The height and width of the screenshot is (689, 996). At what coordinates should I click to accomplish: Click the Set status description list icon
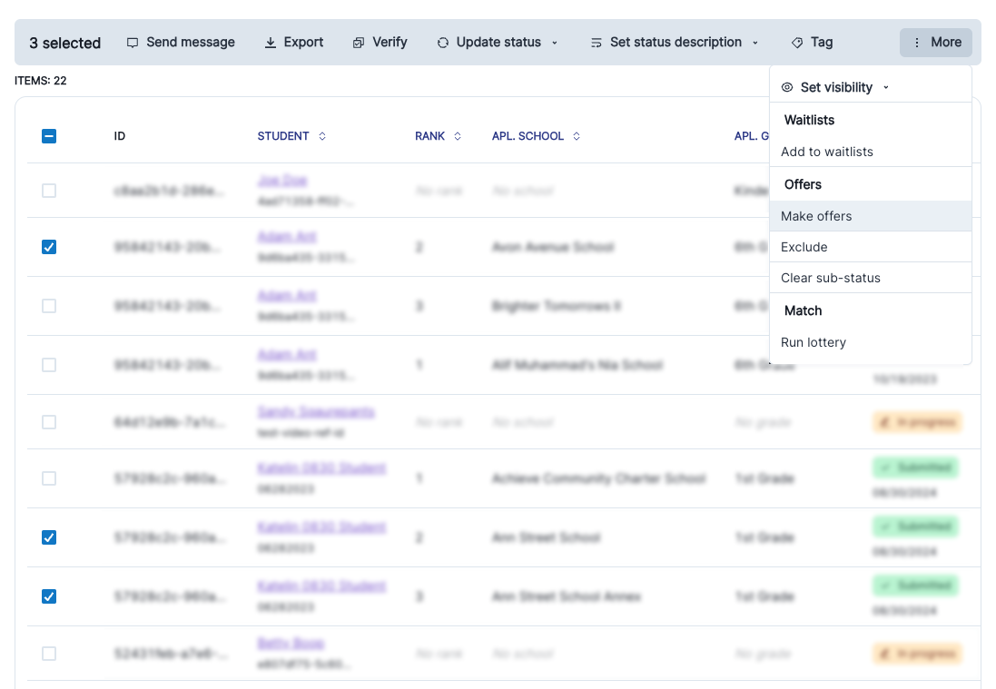tap(597, 42)
